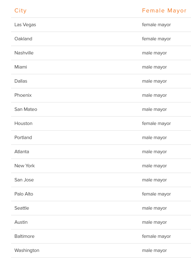
Task: Select Miami in the City column
Action: (21, 67)
